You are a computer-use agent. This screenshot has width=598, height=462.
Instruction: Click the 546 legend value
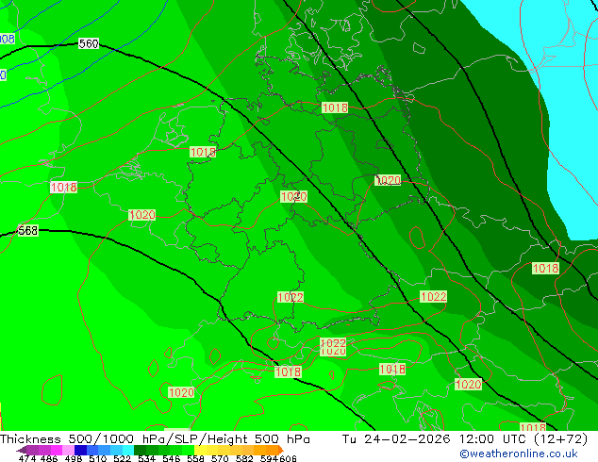pos(172,458)
